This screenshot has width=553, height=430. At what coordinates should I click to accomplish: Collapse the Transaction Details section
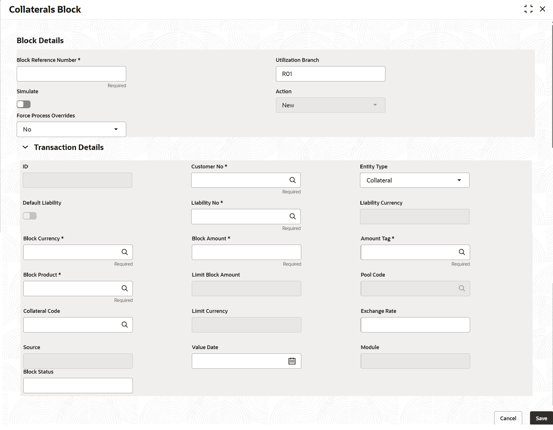click(25, 147)
